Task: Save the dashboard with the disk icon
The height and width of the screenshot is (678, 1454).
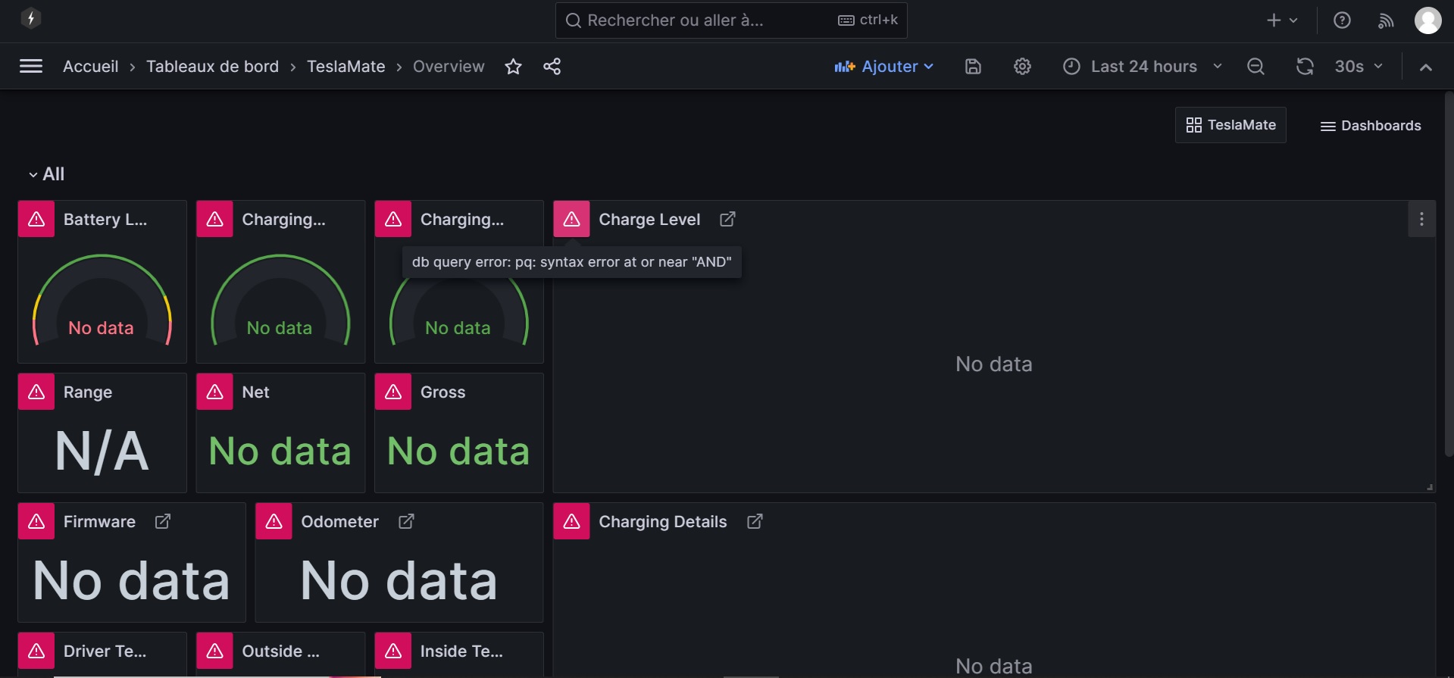Action: 973,67
